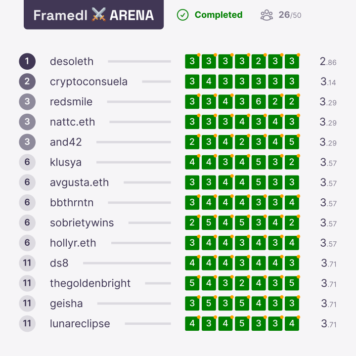The width and height of the screenshot is (356, 356).
Task: Click and42's last tile showing 5
Action: point(292,142)
